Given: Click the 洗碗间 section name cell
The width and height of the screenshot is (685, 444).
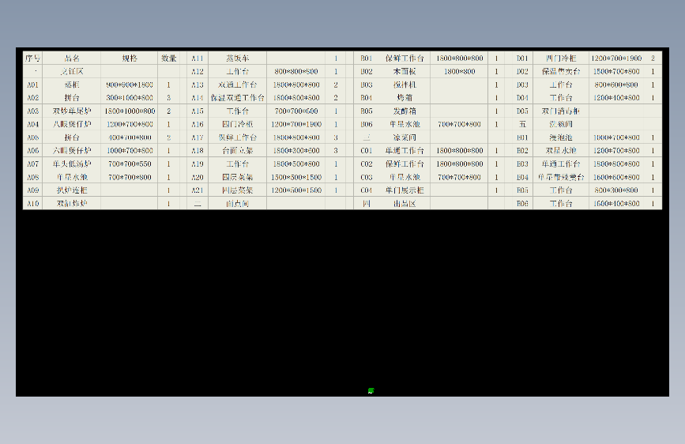Looking at the screenshot, I should click(561, 124).
